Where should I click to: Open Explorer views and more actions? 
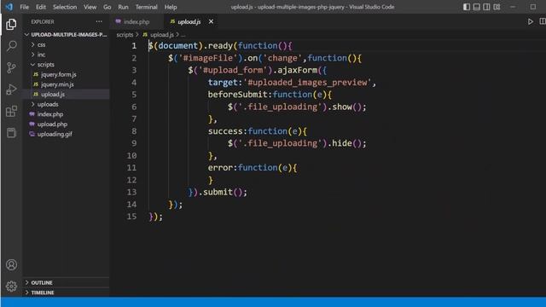pyautogui.click(x=99, y=21)
